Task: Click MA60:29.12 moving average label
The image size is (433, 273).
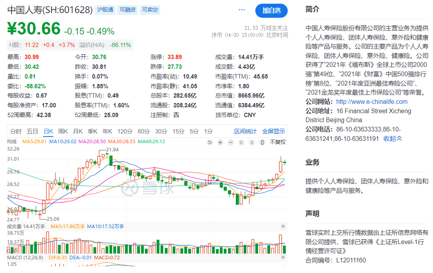Action: [151, 142]
